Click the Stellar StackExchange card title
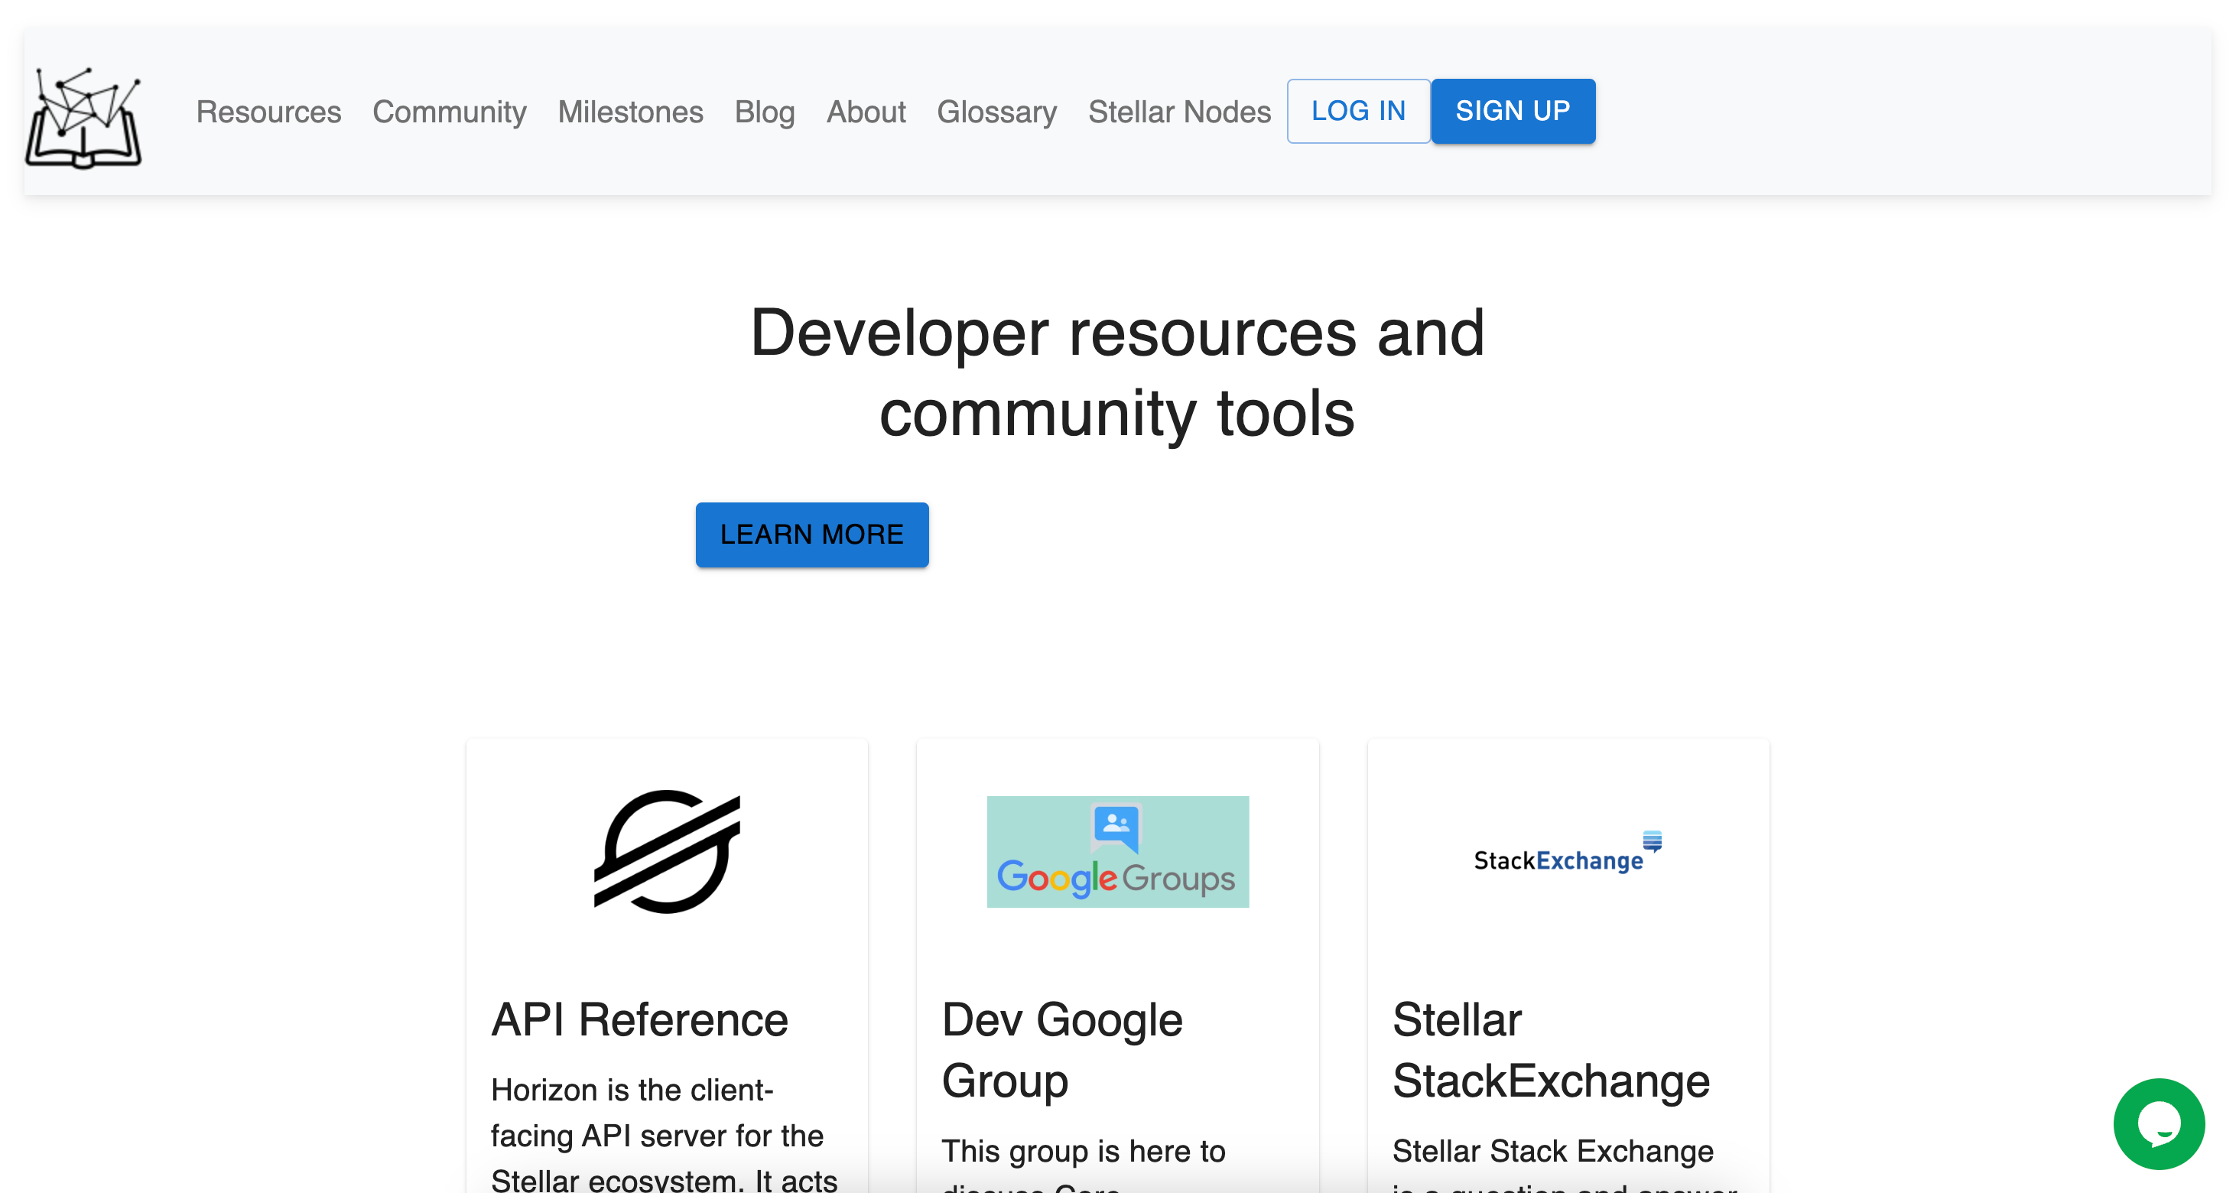Screen dimensions: 2236x1193 coord(1550,1049)
